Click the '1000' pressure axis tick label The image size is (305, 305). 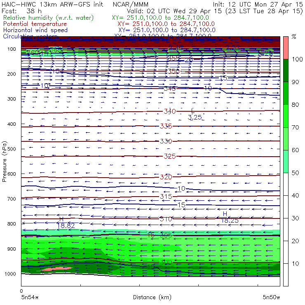10,274
